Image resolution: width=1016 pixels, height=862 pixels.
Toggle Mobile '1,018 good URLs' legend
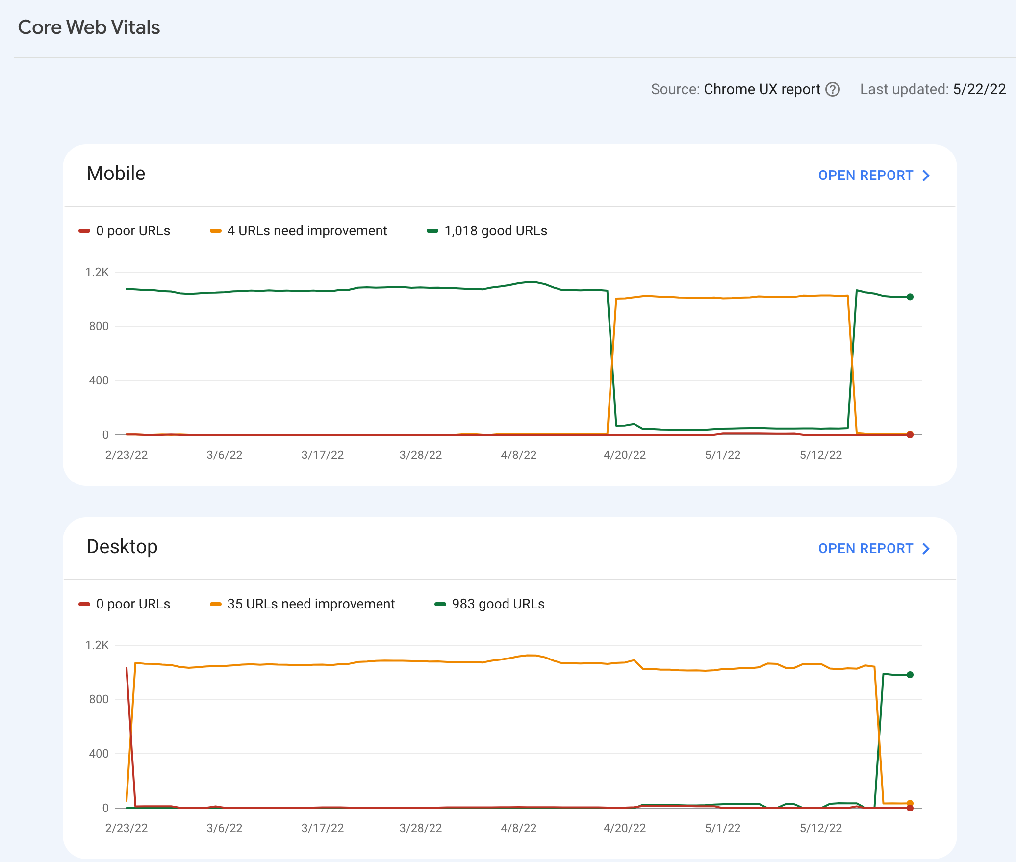click(x=495, y=231)
